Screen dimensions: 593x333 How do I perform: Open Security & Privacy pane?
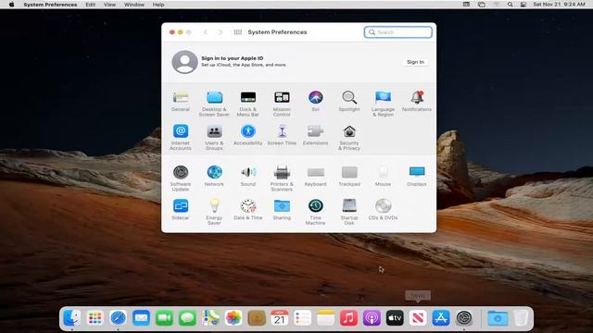(349, 138)
